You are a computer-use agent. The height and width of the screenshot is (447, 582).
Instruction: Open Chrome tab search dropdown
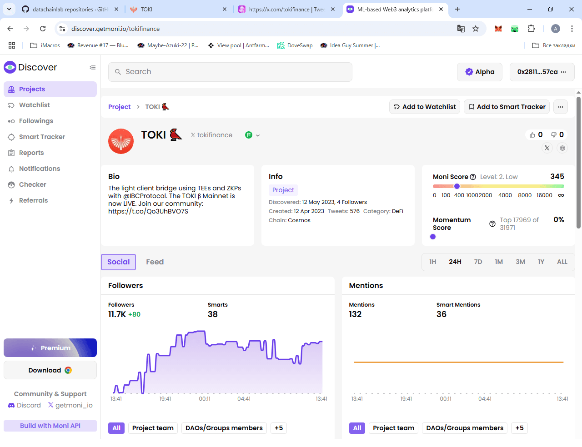point(9,9)
